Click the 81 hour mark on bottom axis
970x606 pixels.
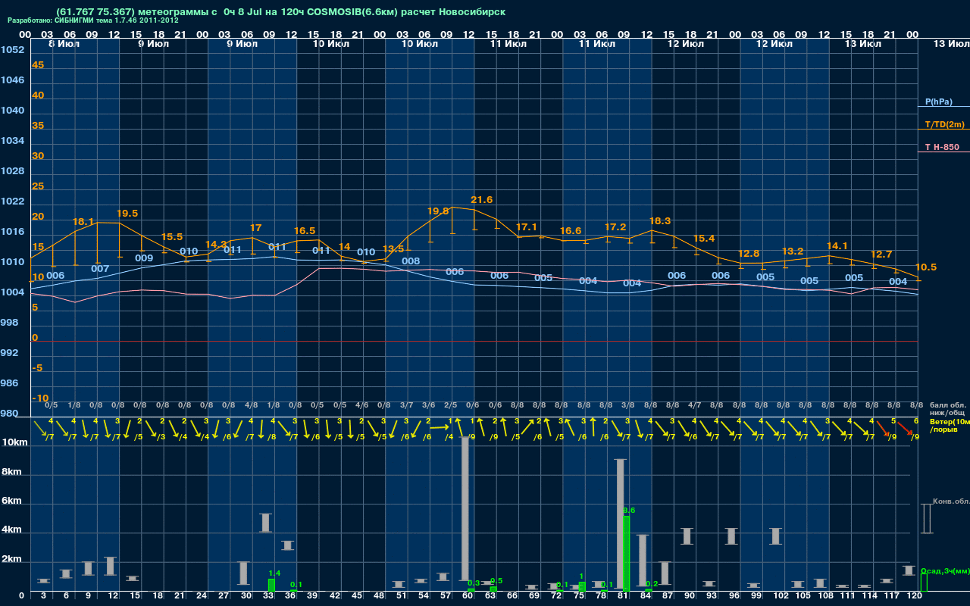624,597
